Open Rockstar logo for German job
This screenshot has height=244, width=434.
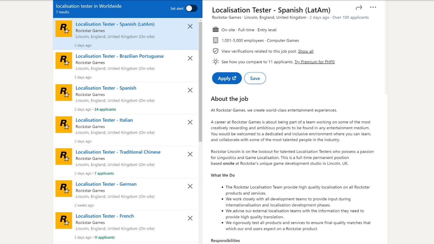[x=64, y=189]
